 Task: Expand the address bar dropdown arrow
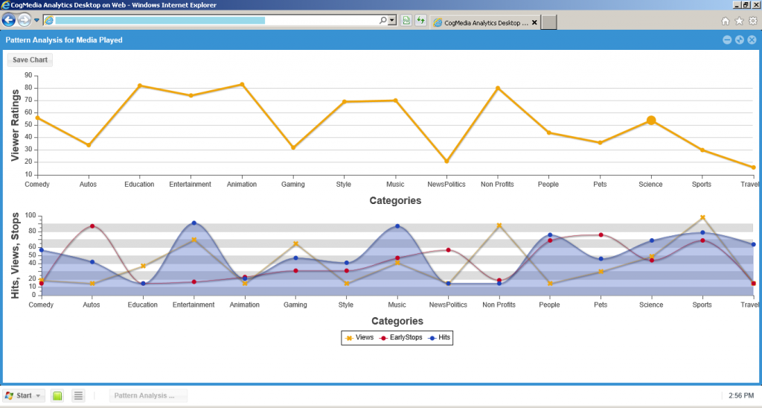click(393, 20)
